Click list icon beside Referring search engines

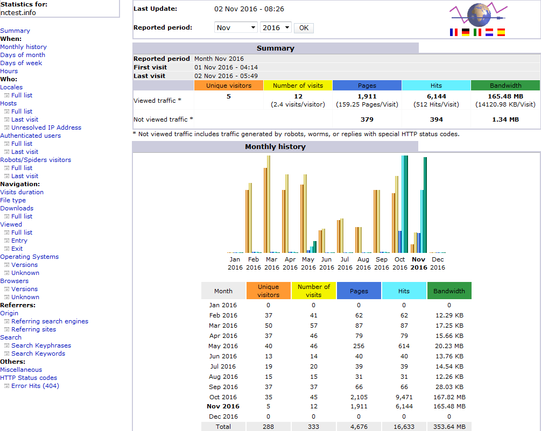(7, 322)
